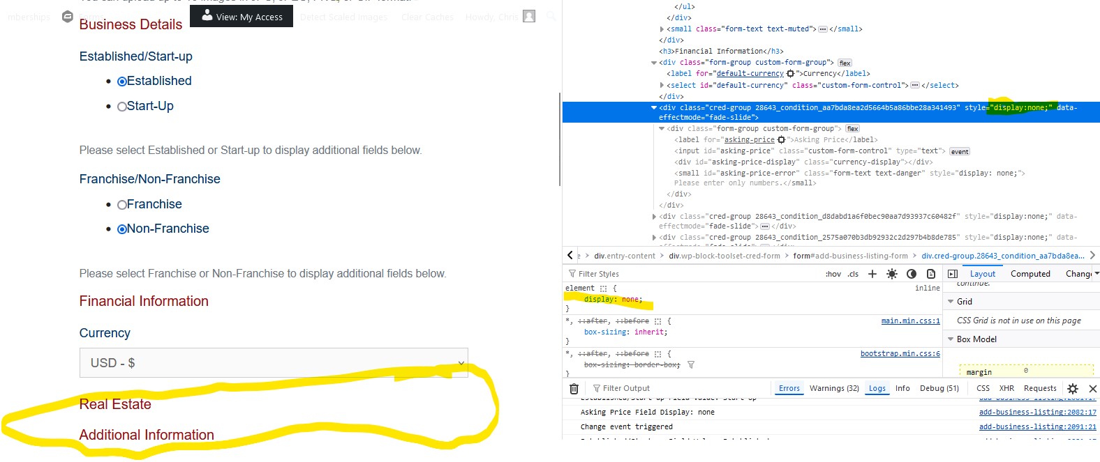Select div.wp-block-toolset-cred-form breadcrumb
The image size is (1100, 462).
724,256
